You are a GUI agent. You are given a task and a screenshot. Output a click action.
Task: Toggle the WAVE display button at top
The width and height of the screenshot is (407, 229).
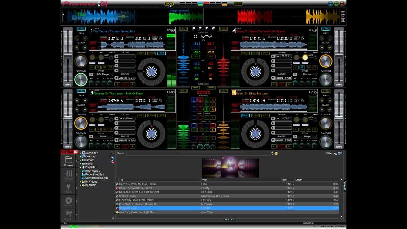click(169, 4)
